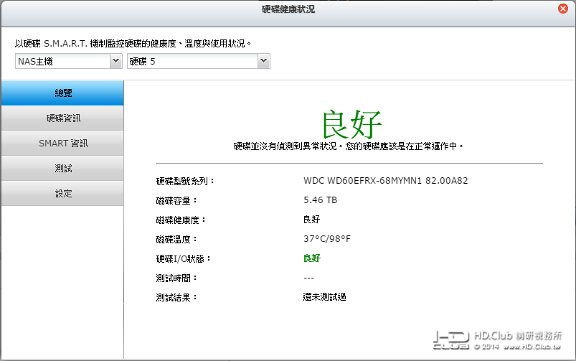The image size is (576, 361).
Task: Close the 硬碟健康狀況 dialog
Action: point(562,9)
